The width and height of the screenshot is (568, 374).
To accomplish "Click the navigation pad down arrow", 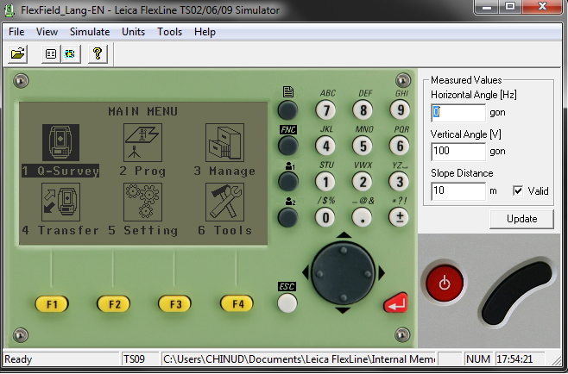I will tap(343, 310).
